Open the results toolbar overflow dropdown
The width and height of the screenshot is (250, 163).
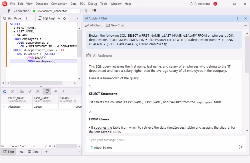[79, 91]
